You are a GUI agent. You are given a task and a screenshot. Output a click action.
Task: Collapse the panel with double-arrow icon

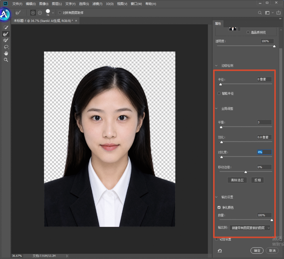click(x=280, y=19)
